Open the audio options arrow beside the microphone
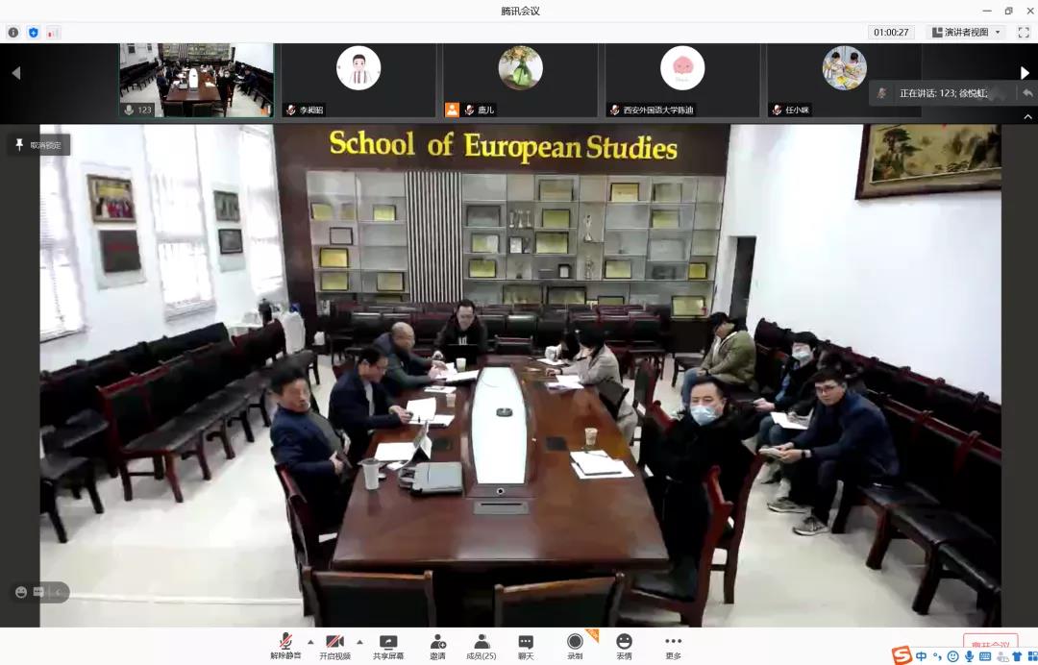1038x665 pixels. pos(309,642)
